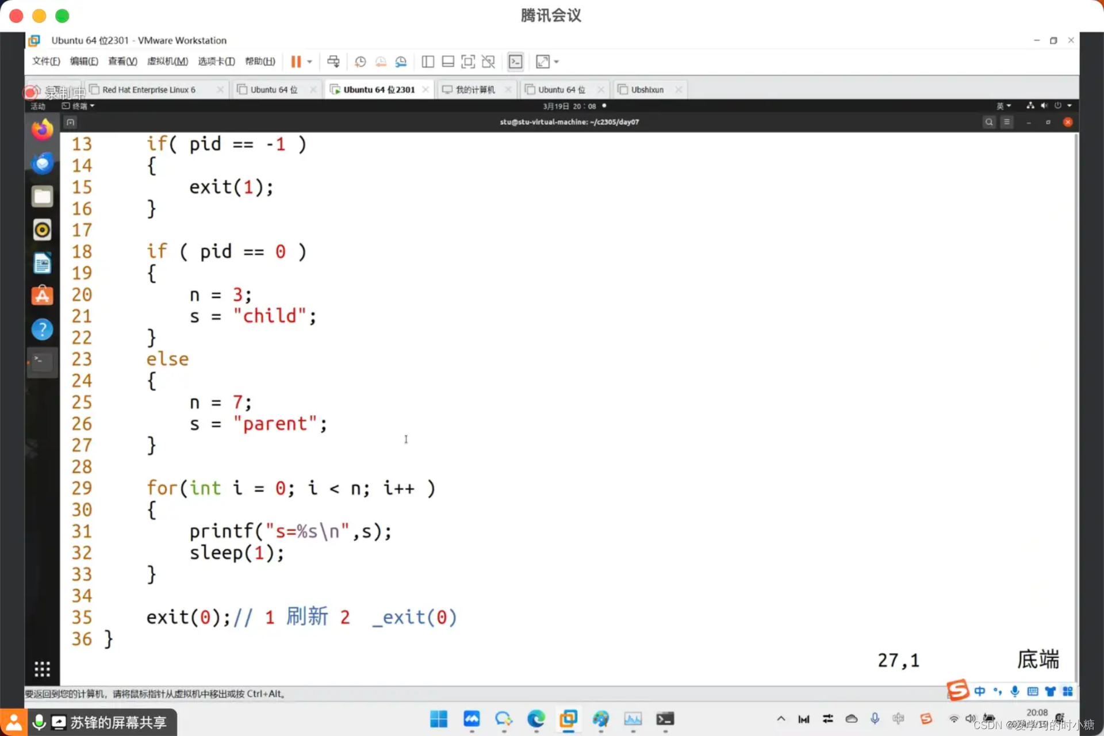Open the Sogou toolbox grid icon
The height and width of the screenshot is (736, 1104).
[1068, 691]
